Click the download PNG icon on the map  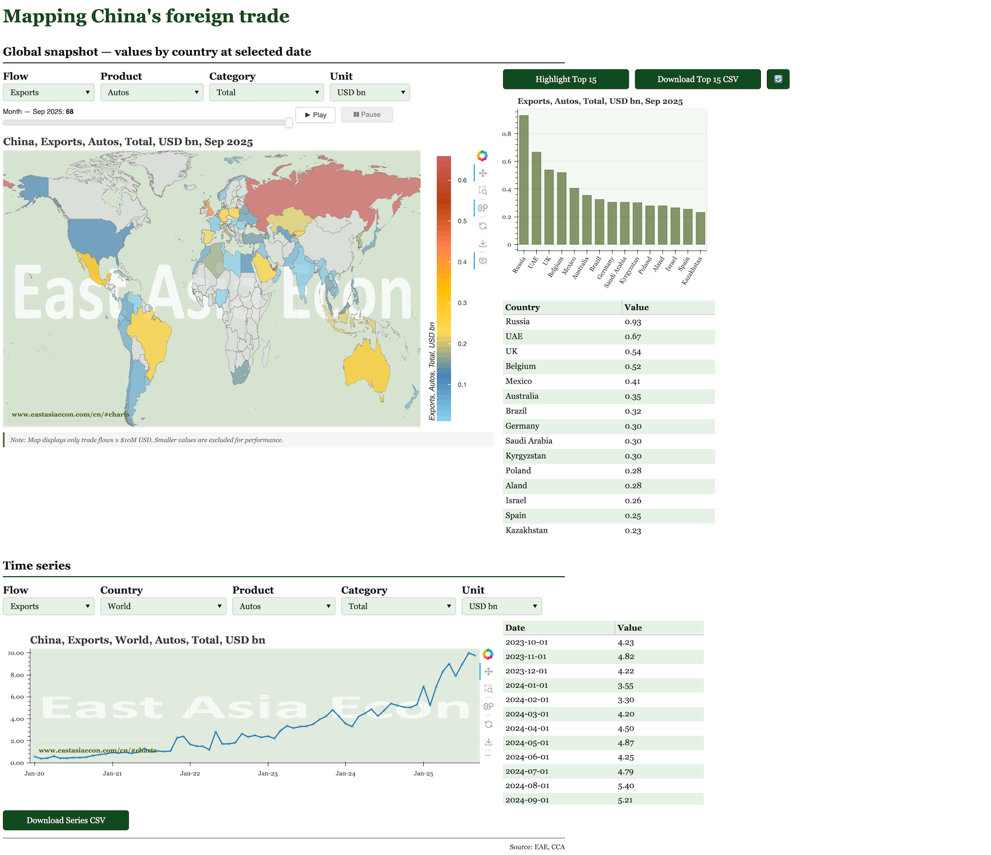483,242
